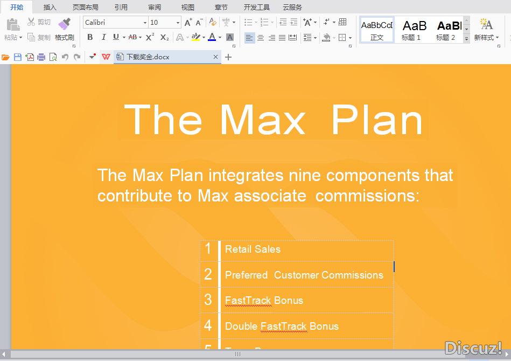Apply superscript X² formatting
Viewport: 511px width, 361px height.
coord(150,37)
